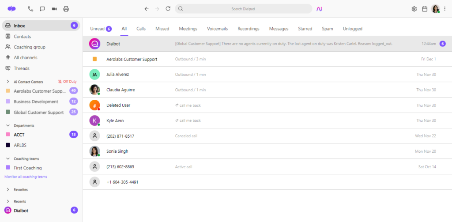
Task: Click the pink ACCT department color square
Action: click(x=8, y=135)
